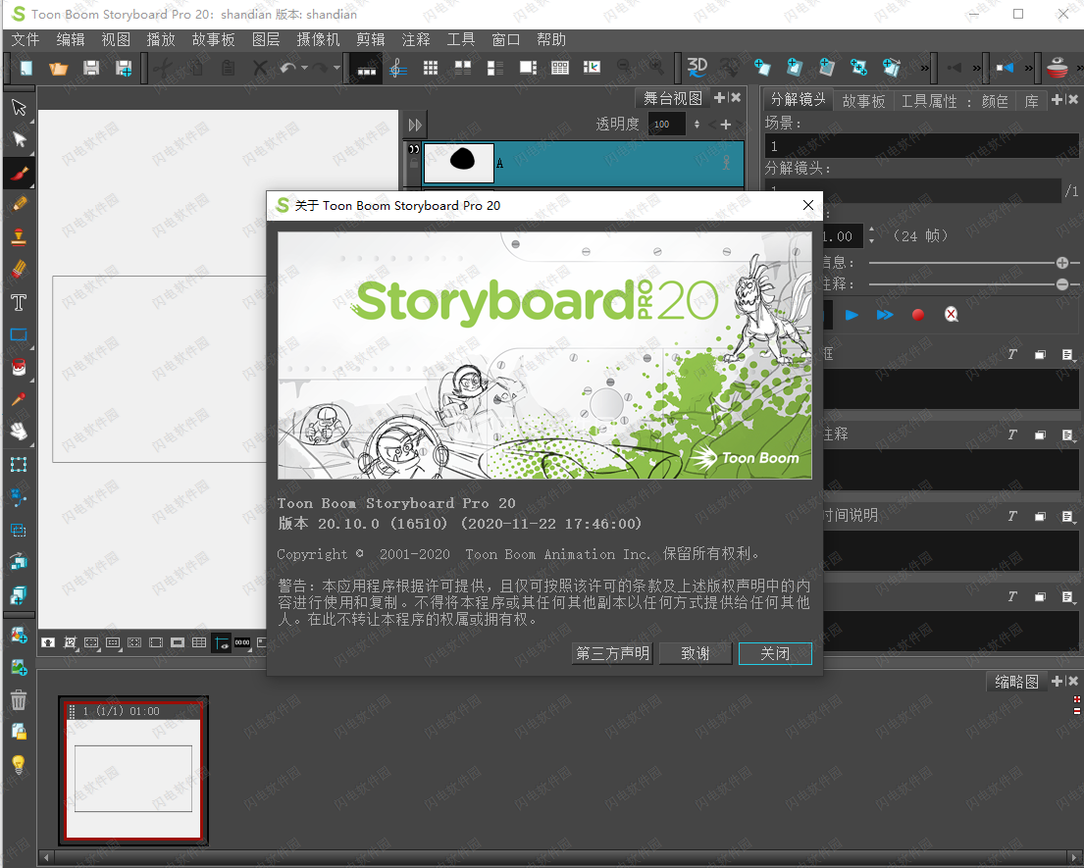Toggle layer A visibility eye icon

click(x=414, y=148)
